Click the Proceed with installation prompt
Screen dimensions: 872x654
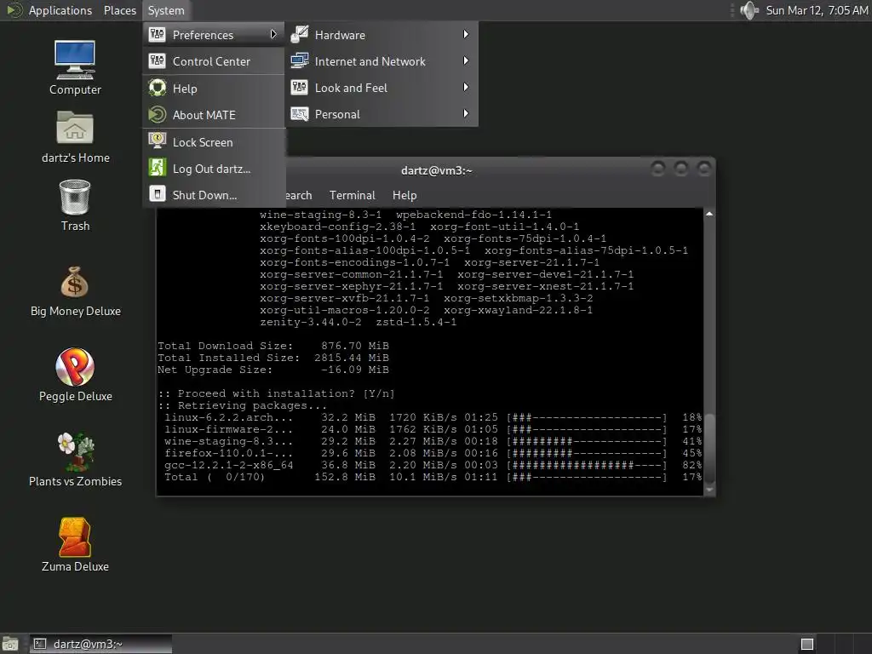pos(277,393)
